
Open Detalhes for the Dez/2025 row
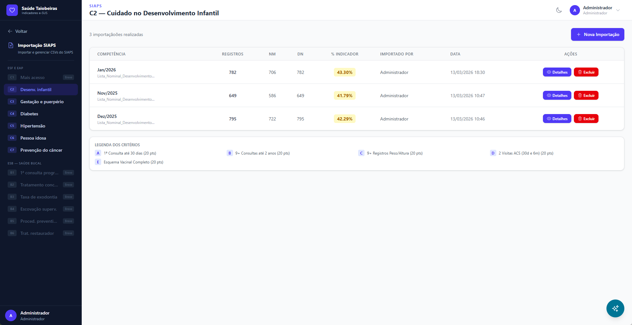[x=557, y=119]
